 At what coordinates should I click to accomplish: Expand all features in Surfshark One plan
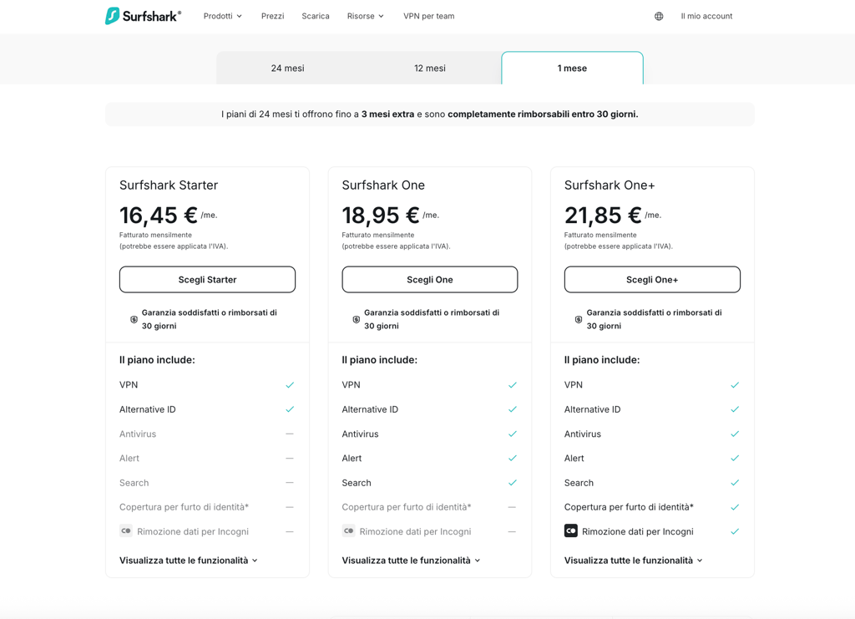(411, 561)
